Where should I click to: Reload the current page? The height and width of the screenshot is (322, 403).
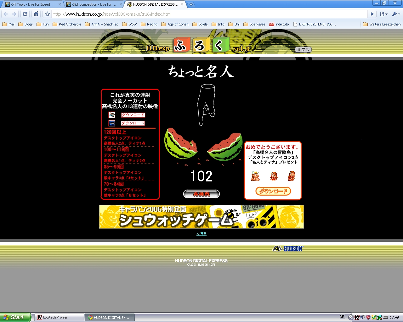[25, 14]
